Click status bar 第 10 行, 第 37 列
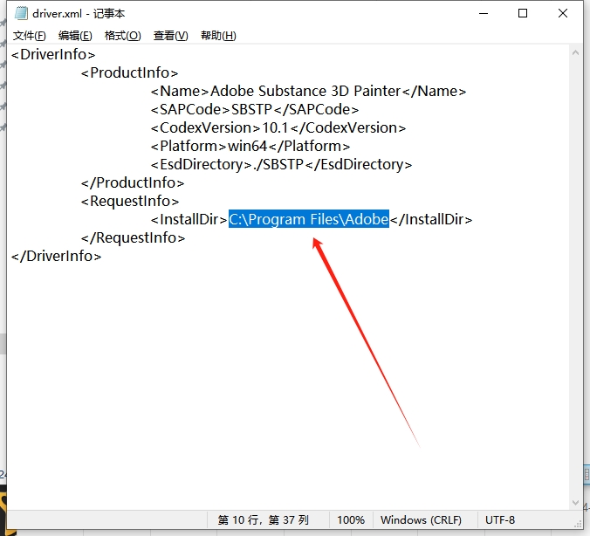This screenshot has height=536, width=590. point(263,519)
